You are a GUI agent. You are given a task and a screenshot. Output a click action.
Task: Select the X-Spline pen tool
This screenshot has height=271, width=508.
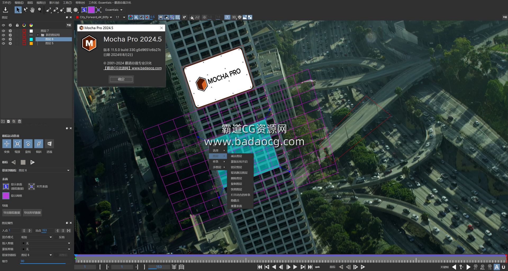click(x=48, y=10)
